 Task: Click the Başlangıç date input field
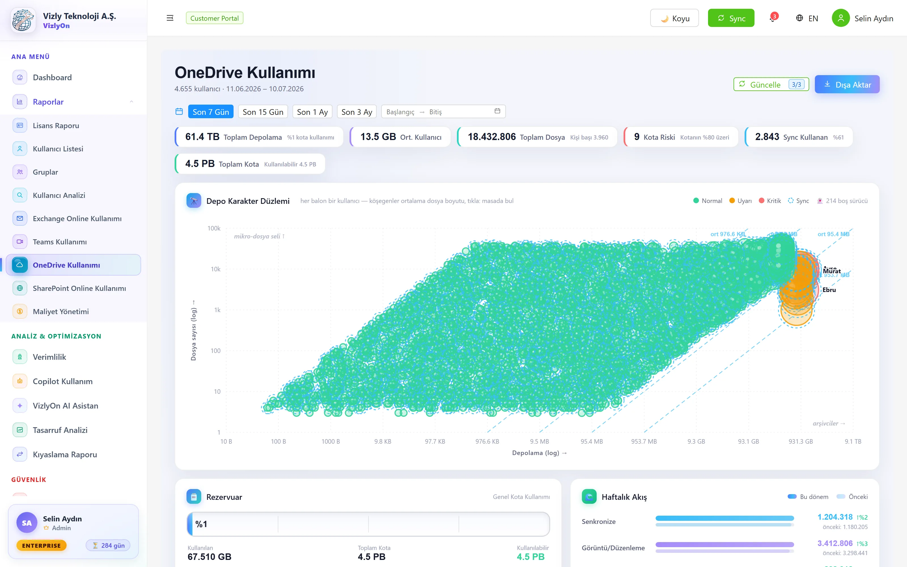click(400, 112)
